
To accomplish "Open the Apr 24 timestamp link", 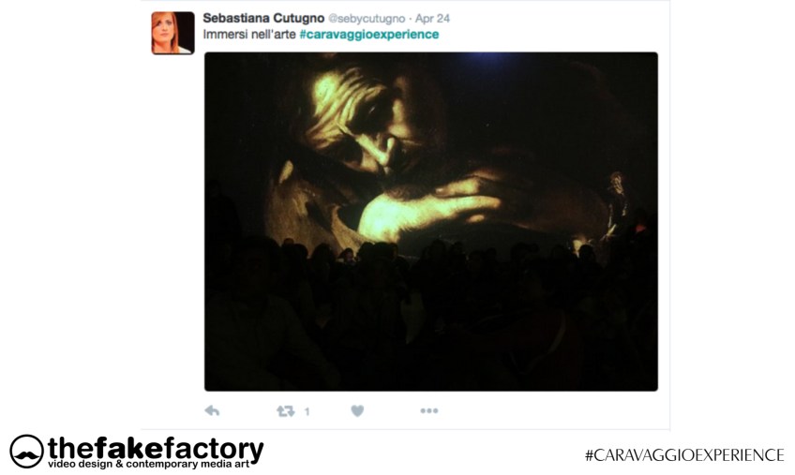I will pyautogui.click(x=432, y=18).
